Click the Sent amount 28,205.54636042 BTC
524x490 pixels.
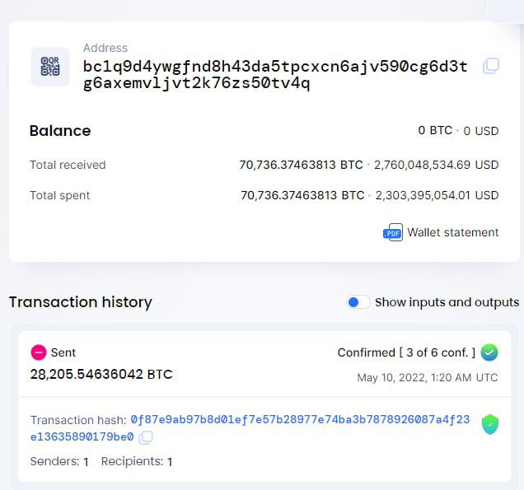click(x=101, y=375)
